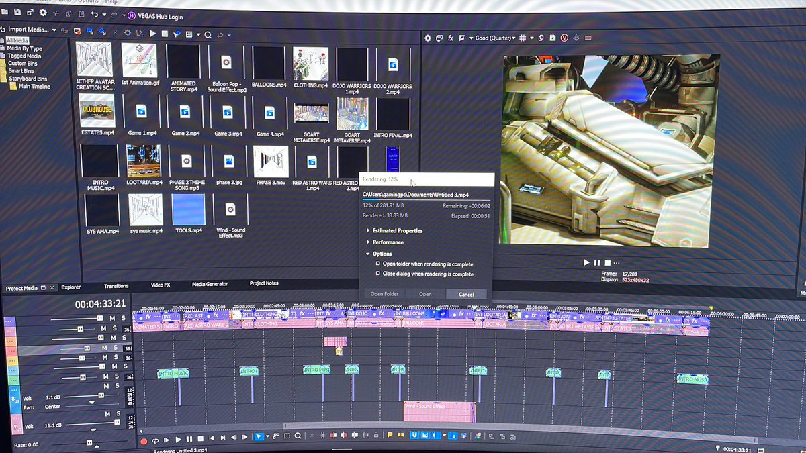The width and height of the screenshot is (806, 453).
Task: Click the red V icon in preview toolbar
Action: pos(564,38)
